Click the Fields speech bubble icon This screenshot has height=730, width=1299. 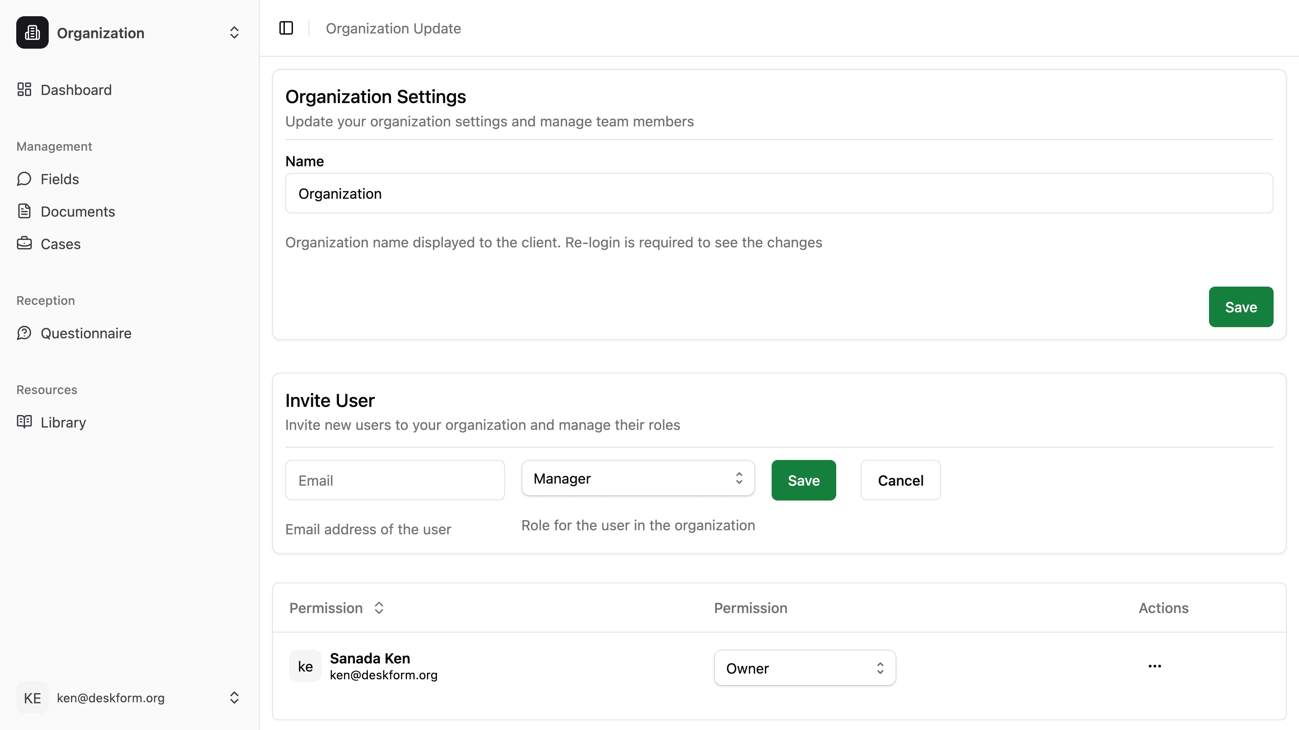[24, 179]
